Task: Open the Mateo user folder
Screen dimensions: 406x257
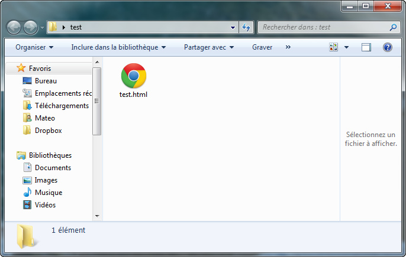Action: click(45, 118)
